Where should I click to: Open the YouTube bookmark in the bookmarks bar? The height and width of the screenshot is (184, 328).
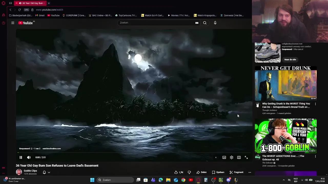point(53,15)
